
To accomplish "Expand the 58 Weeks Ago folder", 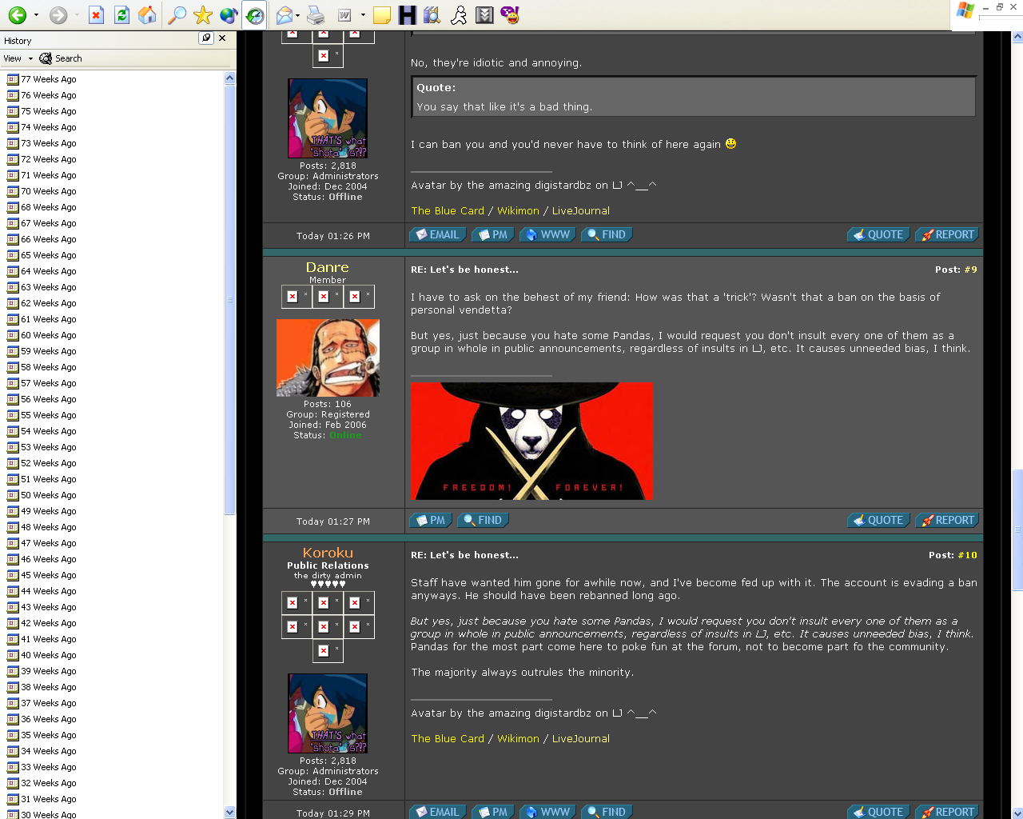I will pyautogui.click(x=42, y=367).
